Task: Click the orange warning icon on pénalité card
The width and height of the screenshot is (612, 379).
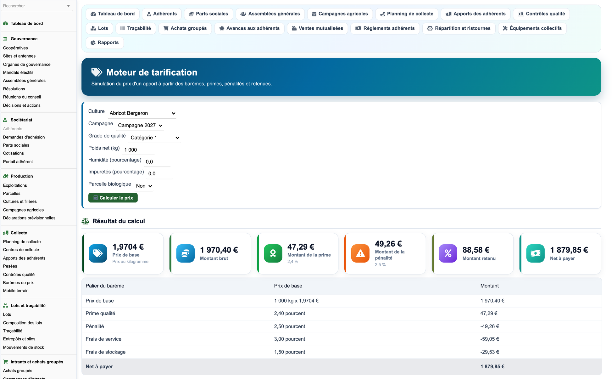Action: click(x=360, y=253)
